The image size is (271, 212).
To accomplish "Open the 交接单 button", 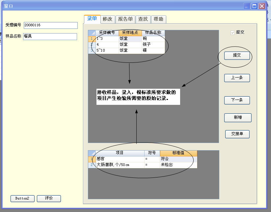I will coord(237,134).
